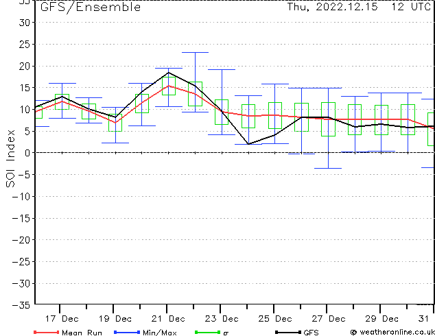Click the y-axis value 25
Screen dimensions: 435x336
click(x=24, y=45)
